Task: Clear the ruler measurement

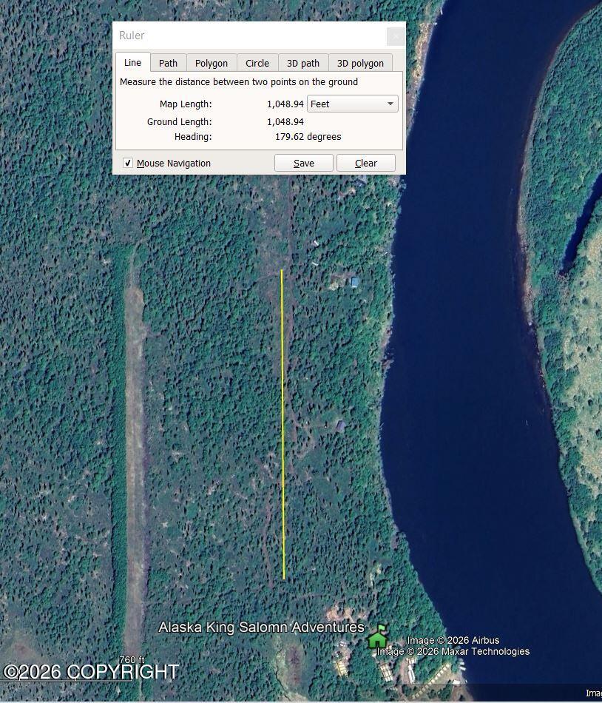Action: click(x=365, y=163)
